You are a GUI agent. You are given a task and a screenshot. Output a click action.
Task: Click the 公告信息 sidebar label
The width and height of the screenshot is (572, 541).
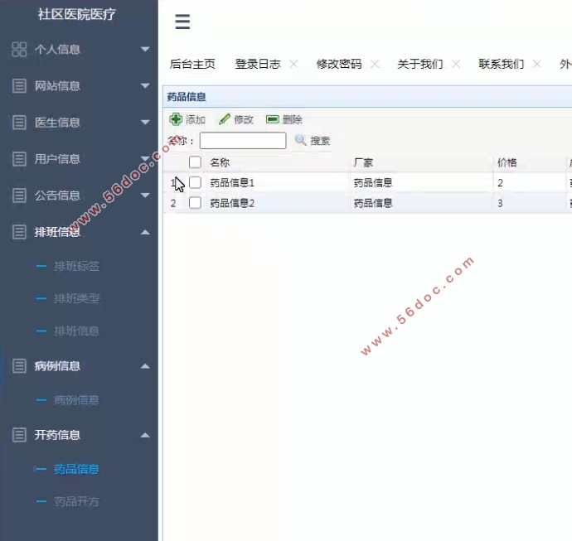pyautogui.click(x=57, y=196)
